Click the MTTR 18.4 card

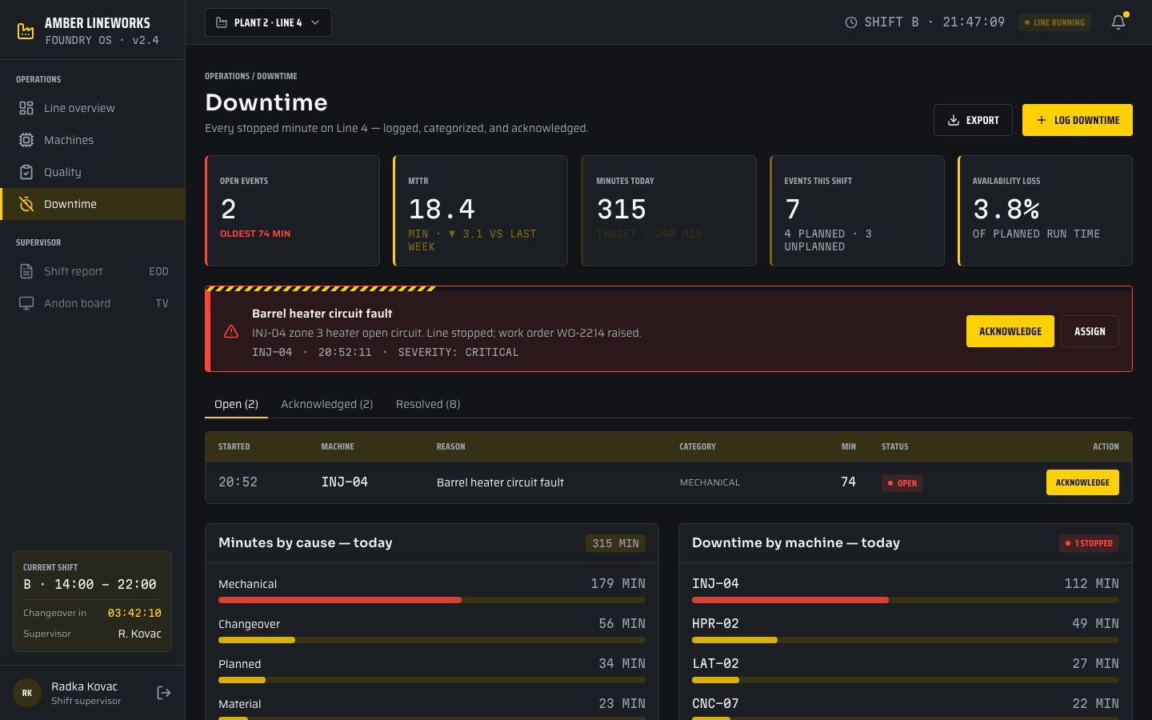pos(480,210)
